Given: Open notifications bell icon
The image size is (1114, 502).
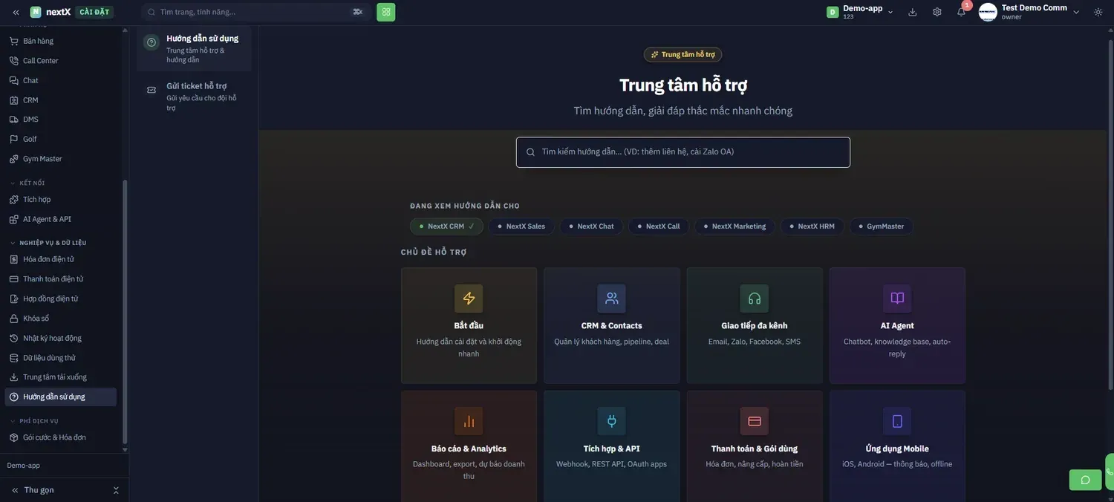Looking at the screenshot, I should (x=961, y=12).
